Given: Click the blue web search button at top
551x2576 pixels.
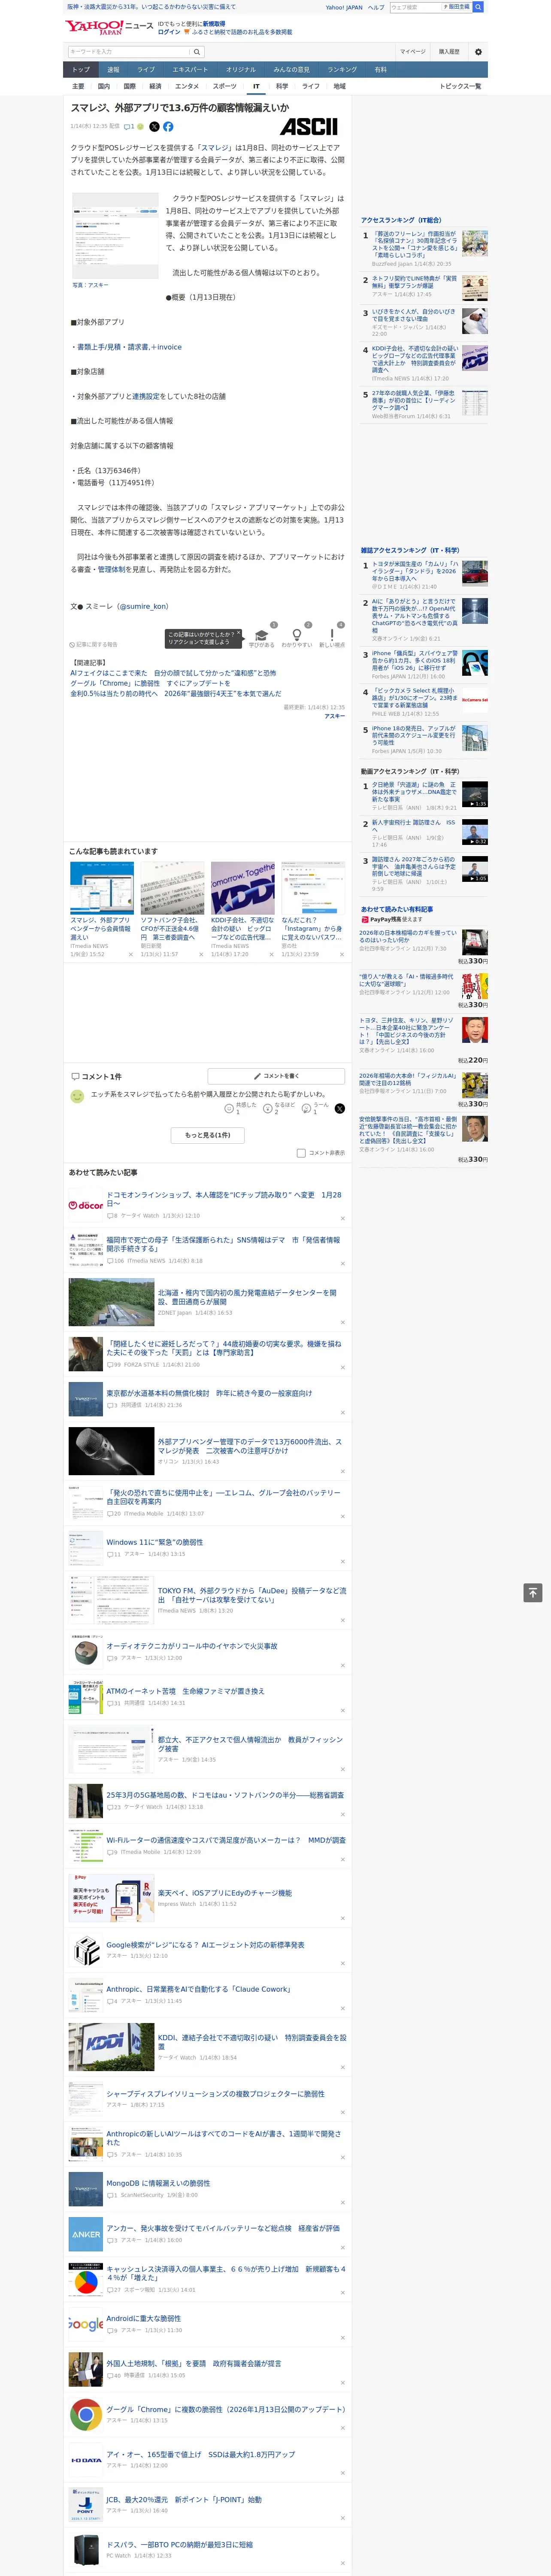Looking at the screenshot, I should 478,7.
